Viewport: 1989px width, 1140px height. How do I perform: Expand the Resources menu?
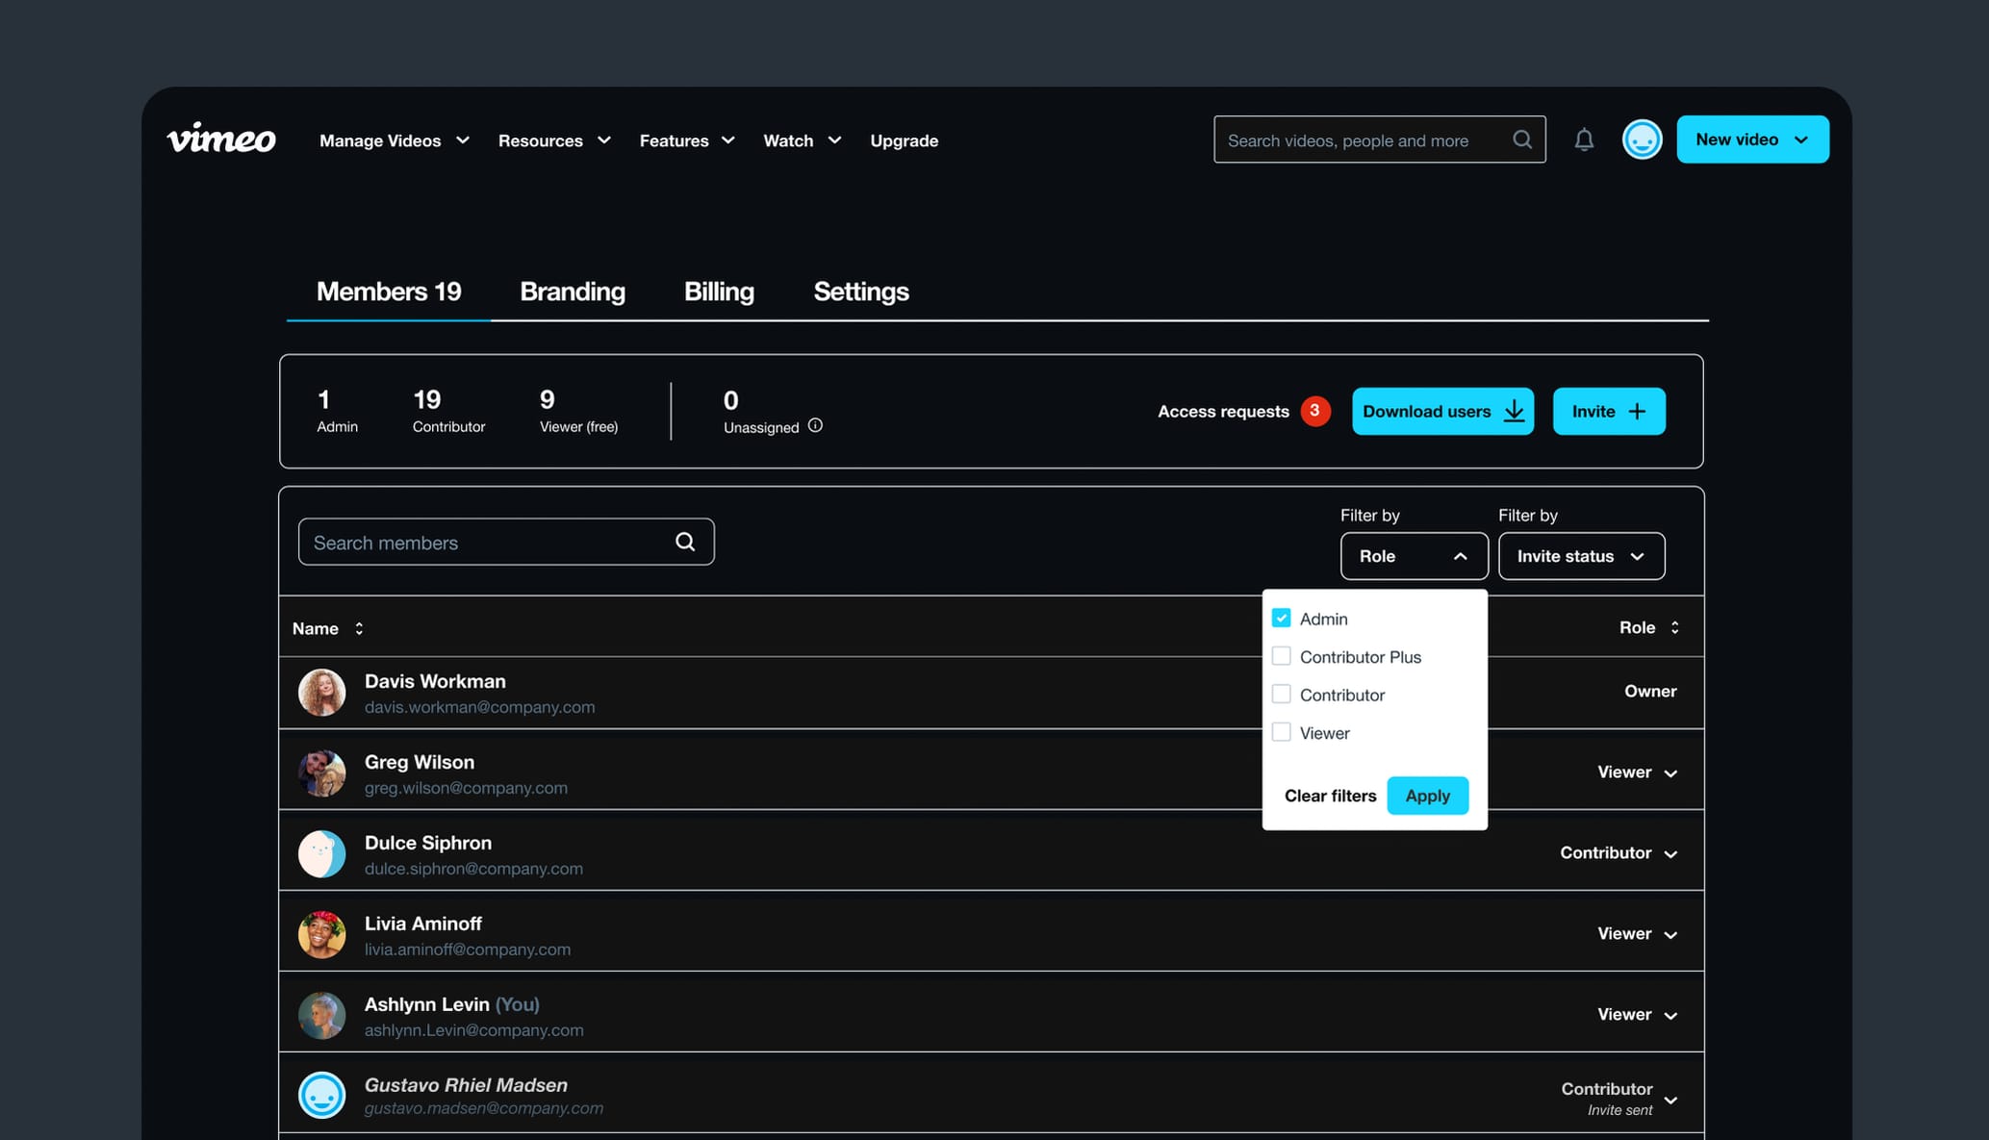pyautogui.click(x=554, y=140)
